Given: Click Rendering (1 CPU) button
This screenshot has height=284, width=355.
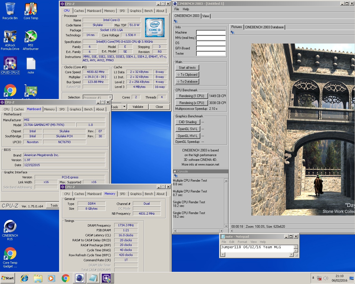Looking at the screenshot, I should 192,96.
